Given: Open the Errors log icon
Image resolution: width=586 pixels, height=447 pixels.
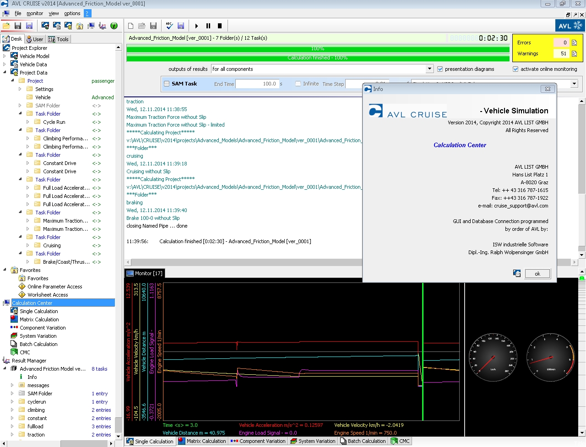Looking at the screenshot, I should [574, 43].
